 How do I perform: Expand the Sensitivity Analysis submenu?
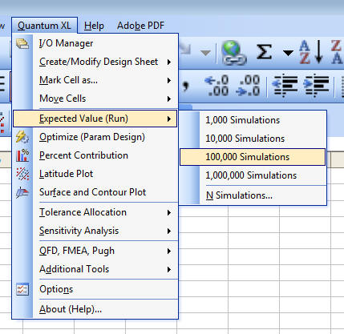[95, 231]
